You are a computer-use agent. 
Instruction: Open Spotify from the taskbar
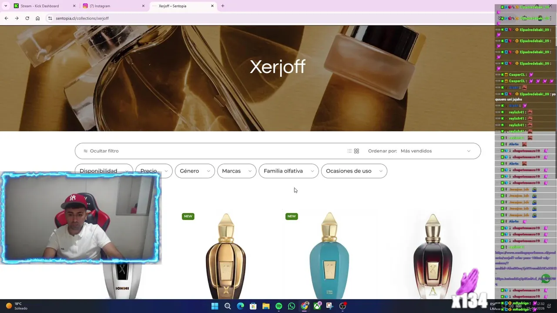(278, 306)
